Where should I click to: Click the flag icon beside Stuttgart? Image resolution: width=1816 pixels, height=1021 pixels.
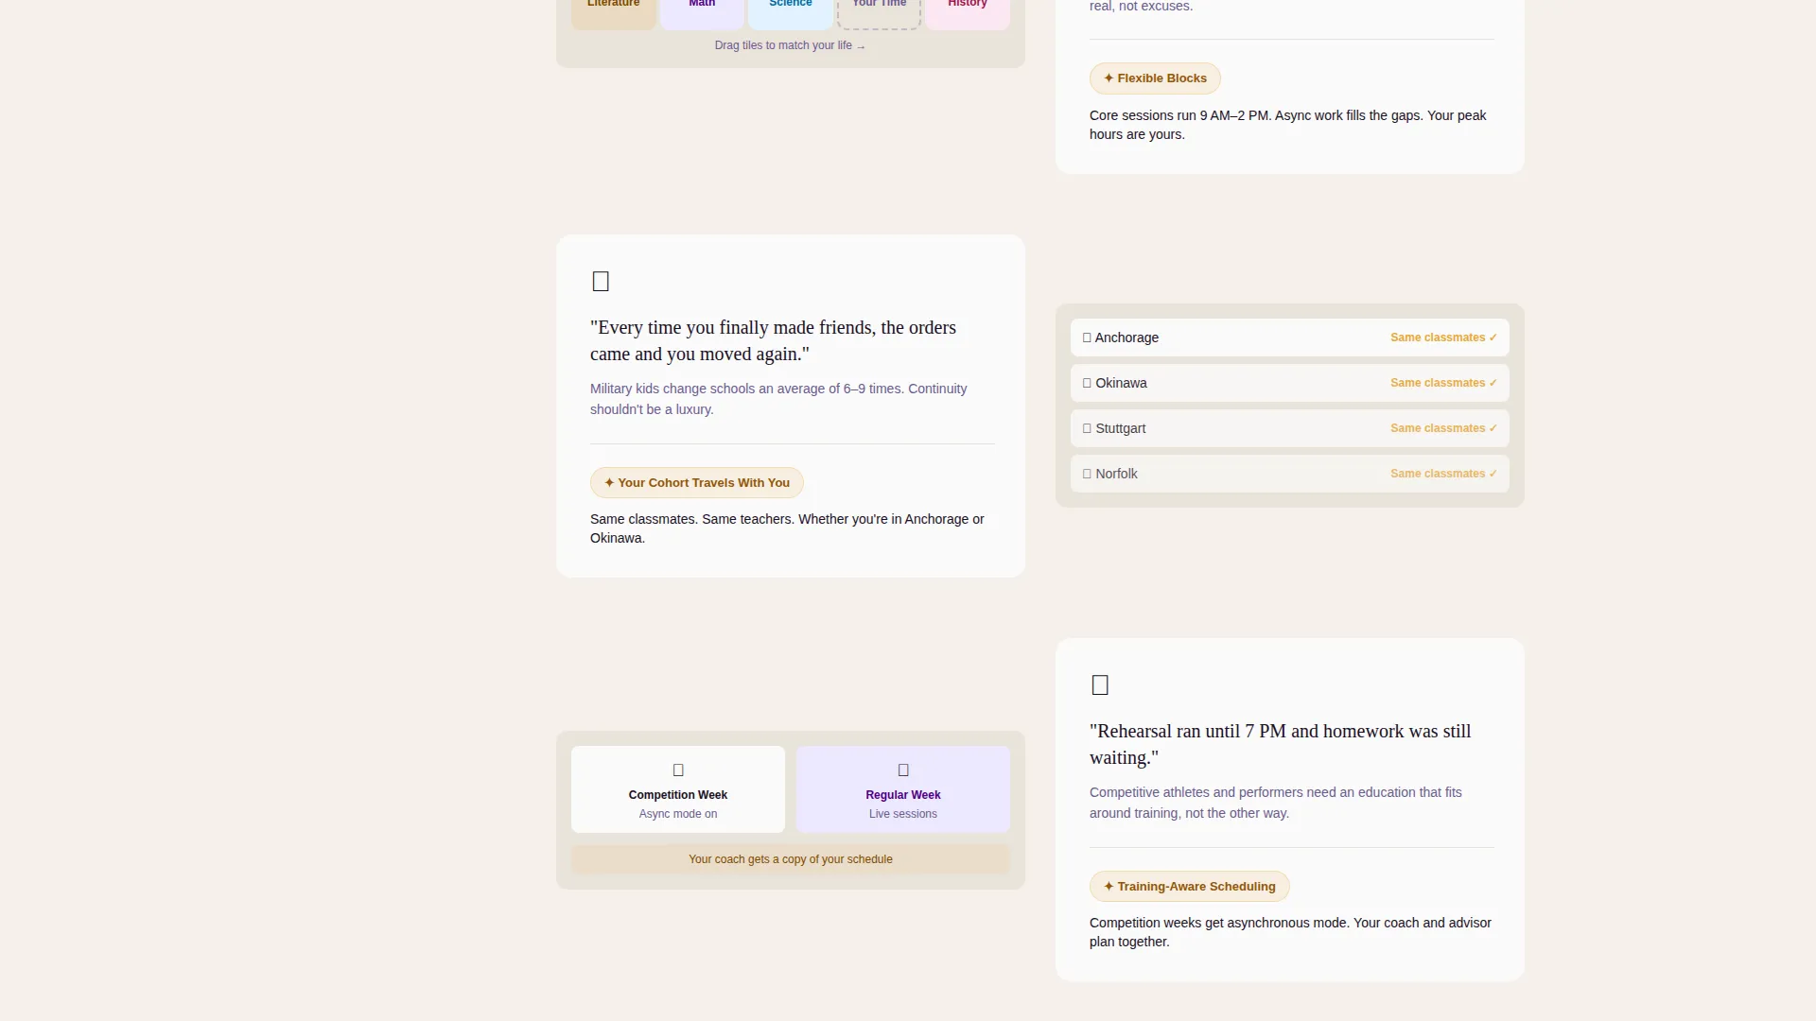[1087, 428]
